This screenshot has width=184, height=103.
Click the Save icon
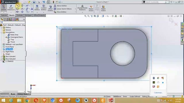tap(34, 2)
